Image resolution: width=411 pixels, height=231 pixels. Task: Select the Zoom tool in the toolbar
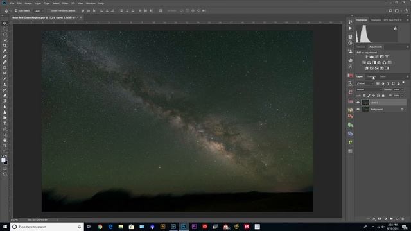[4, 146]
